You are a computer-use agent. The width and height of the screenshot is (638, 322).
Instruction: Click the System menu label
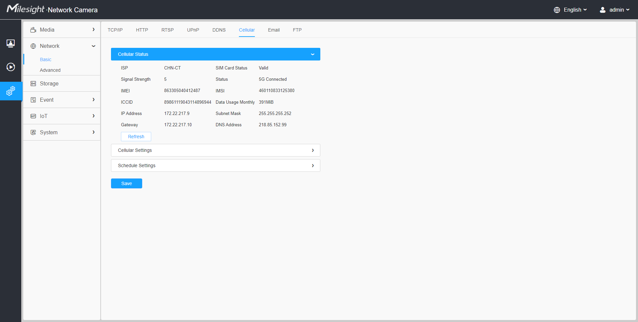(49, 133)
